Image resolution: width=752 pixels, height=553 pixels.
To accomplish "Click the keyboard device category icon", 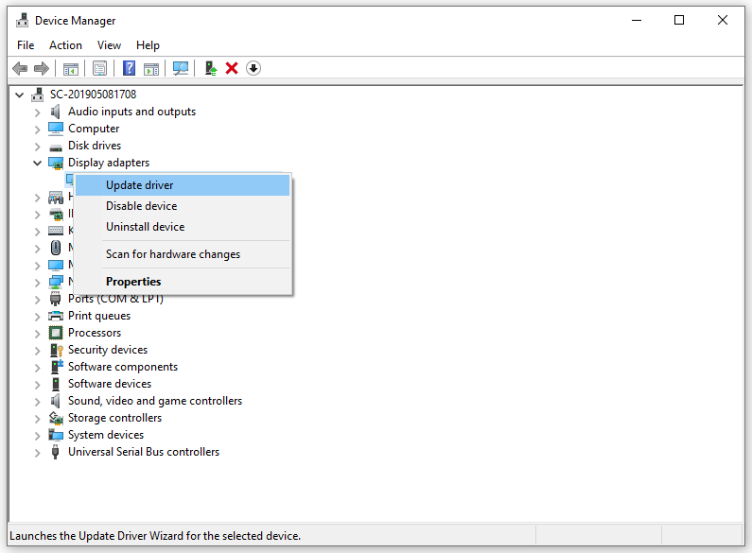I will (x=56, y=231).
